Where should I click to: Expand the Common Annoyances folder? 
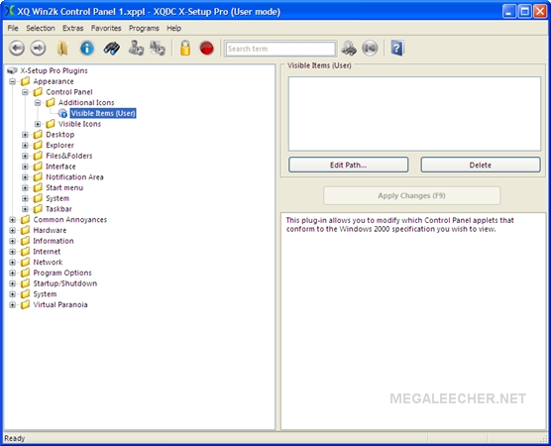12,220
